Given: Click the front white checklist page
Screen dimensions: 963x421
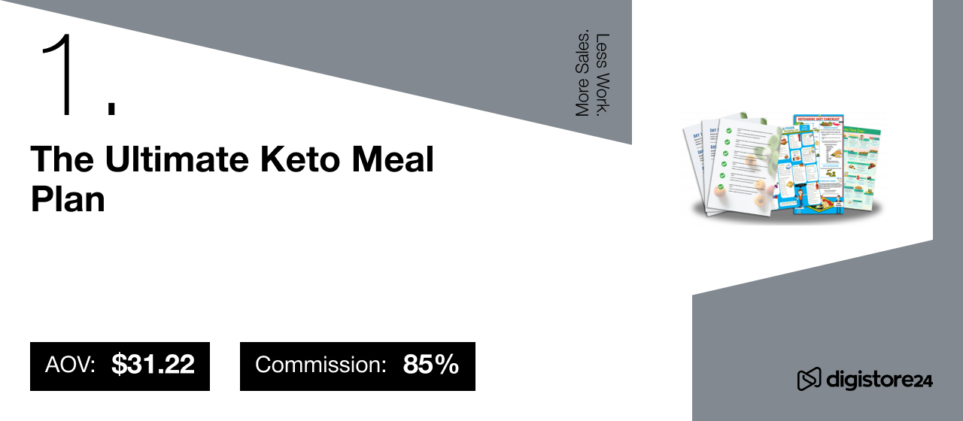Looking at the screenshot, I should tap(745, 169).
